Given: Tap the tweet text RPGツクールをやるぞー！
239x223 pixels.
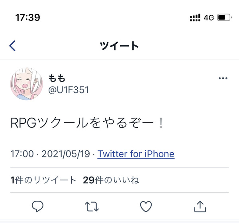Looking at the screenshot, I should coord(87,123).
